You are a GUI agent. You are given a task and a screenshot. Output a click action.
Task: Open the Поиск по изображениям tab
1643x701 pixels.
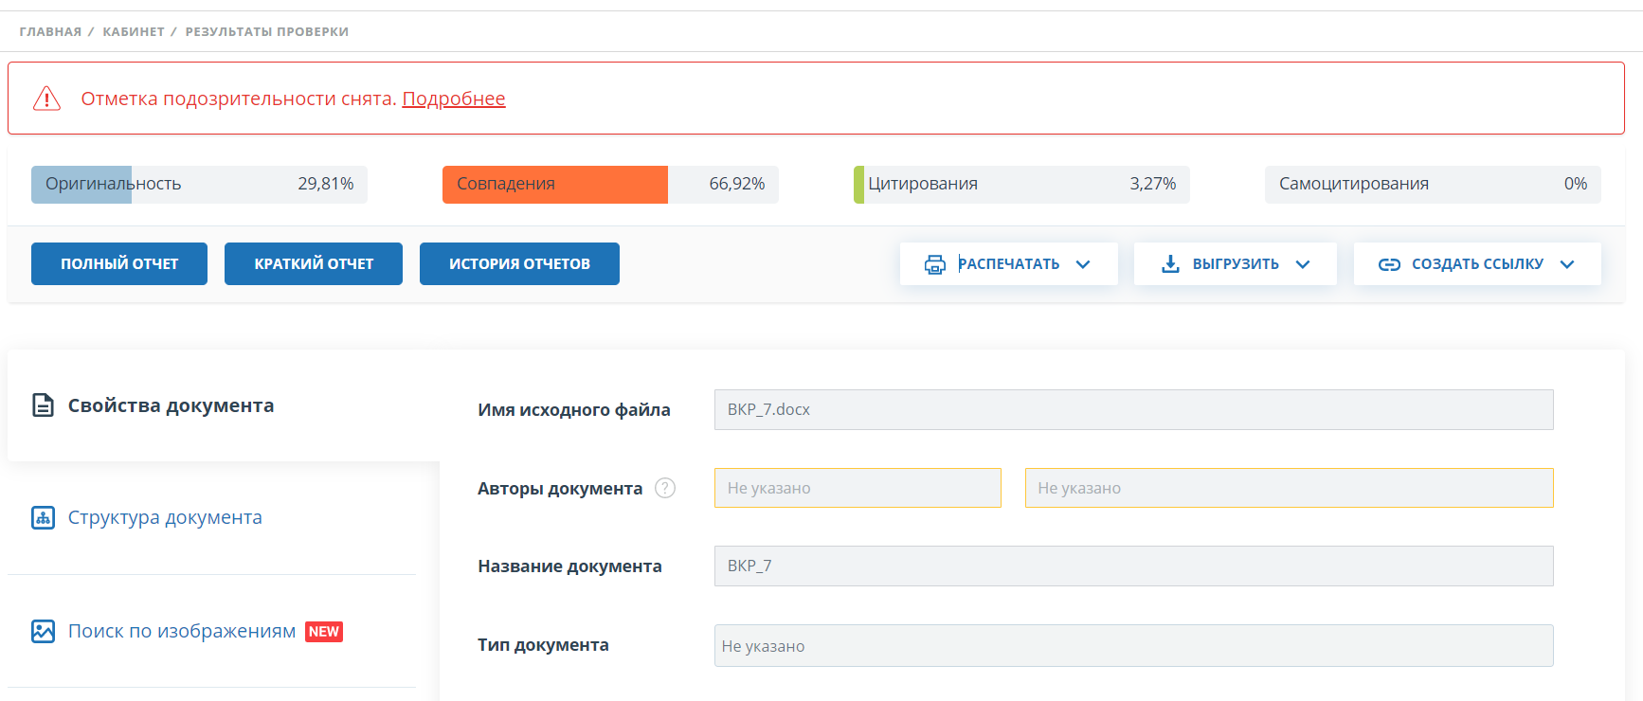(x=211, y=631)
